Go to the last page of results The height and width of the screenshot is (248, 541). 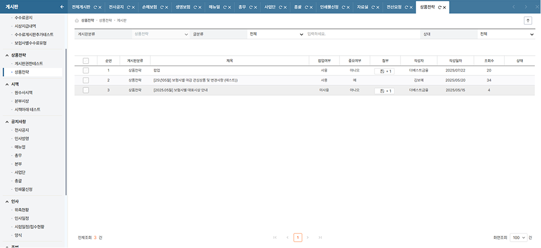(320, 238)
